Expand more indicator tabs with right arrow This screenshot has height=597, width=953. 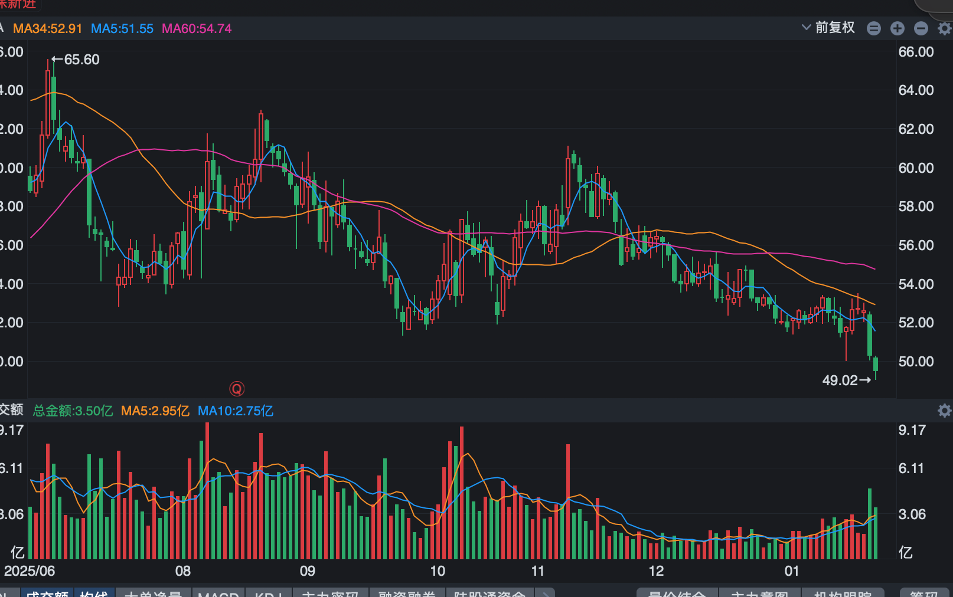(546, 593)
